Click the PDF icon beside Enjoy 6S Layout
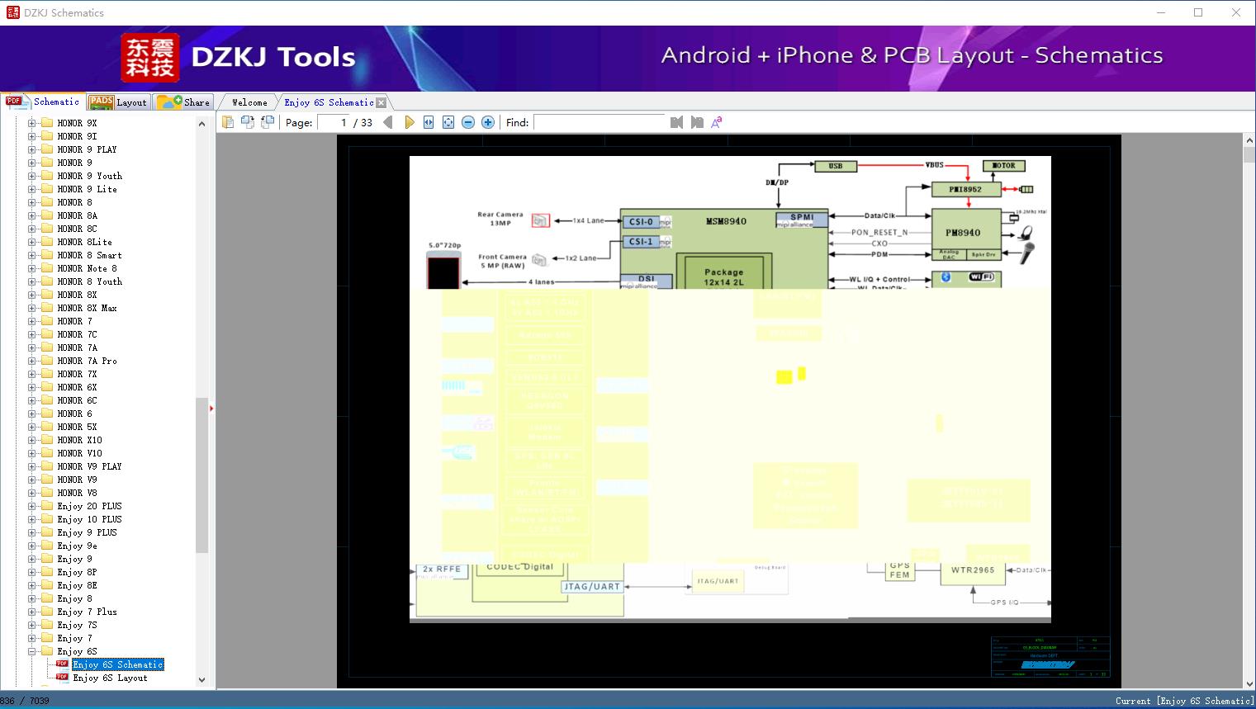 62,677
